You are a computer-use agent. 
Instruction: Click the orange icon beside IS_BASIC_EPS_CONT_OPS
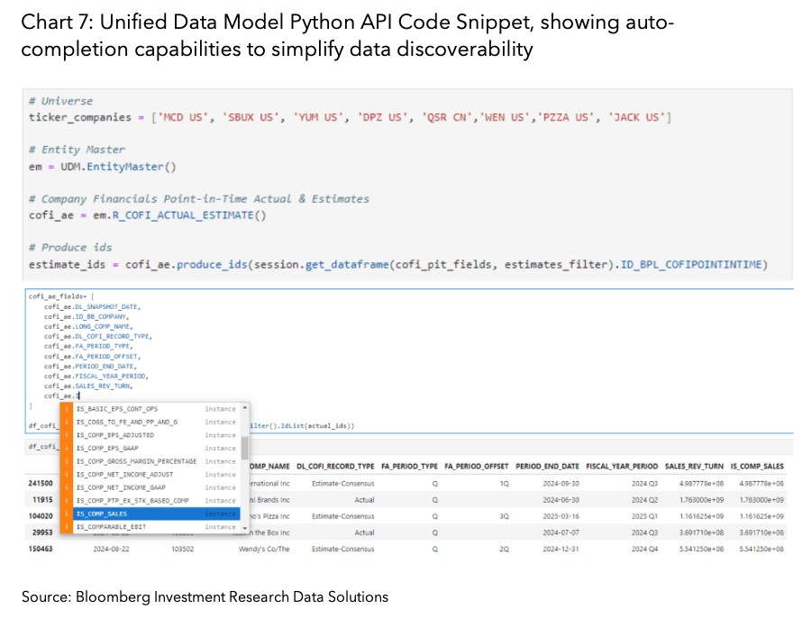(67, 409)
